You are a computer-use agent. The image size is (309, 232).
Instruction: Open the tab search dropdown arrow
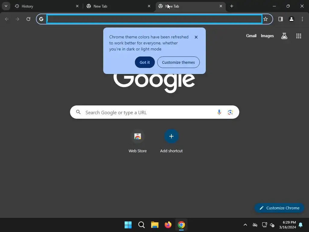(6, 6)
